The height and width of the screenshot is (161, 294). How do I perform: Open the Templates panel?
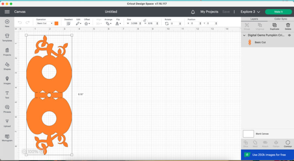point(7,37)
